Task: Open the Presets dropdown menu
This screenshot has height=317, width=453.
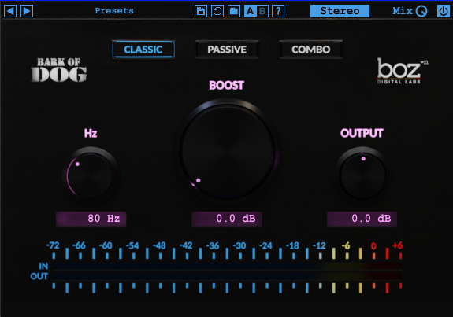Action: pos(114,11)
